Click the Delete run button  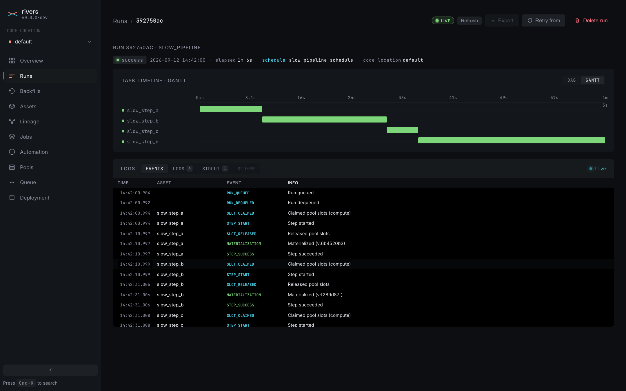[591, 21]
